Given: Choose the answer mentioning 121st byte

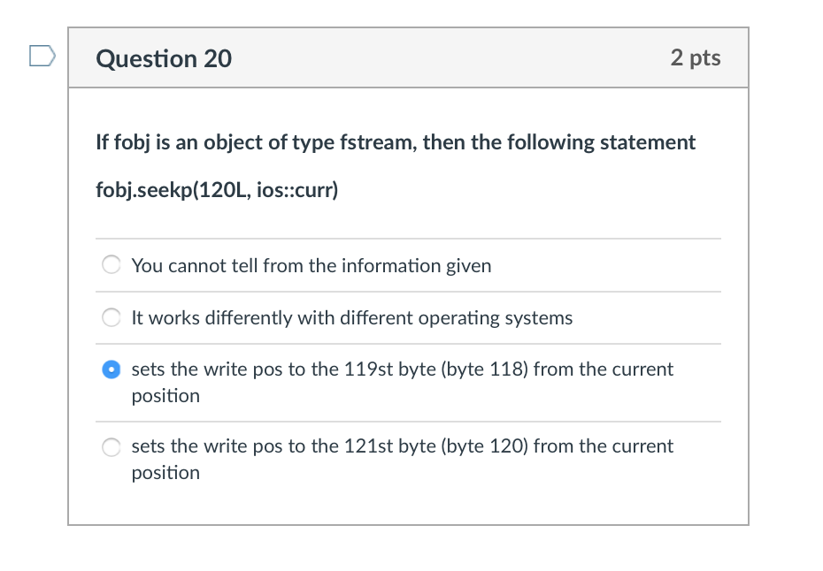Looking at the screenshot, I should click(x=112, y=446).
